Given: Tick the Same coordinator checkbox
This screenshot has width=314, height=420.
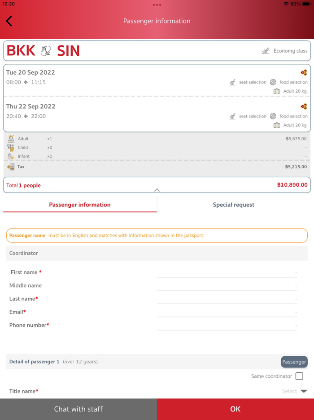Looking at the screenshot, I should [x=299, y=376].
